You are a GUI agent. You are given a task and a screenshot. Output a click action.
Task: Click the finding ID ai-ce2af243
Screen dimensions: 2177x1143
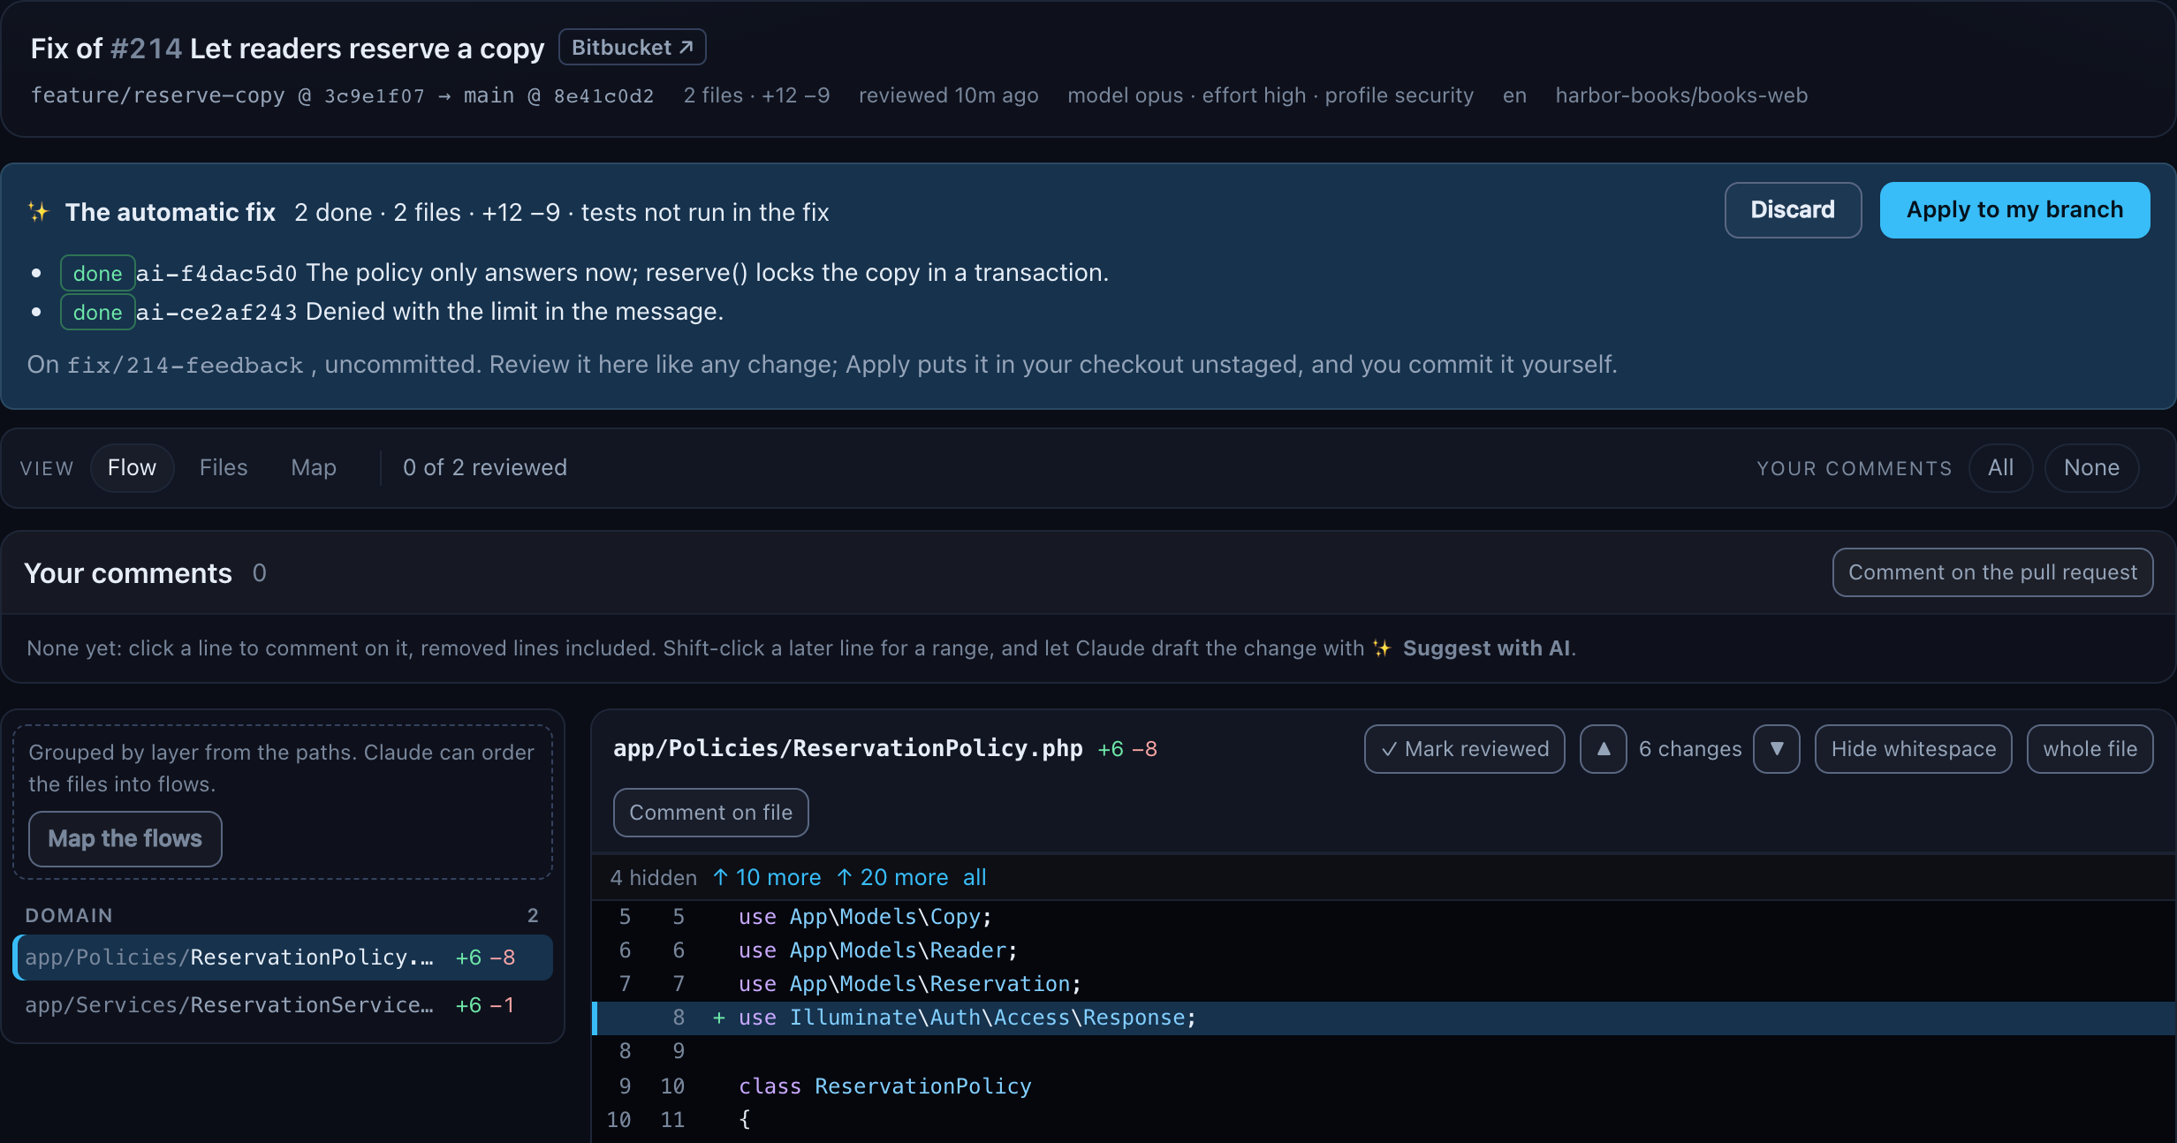pos(216,312)
